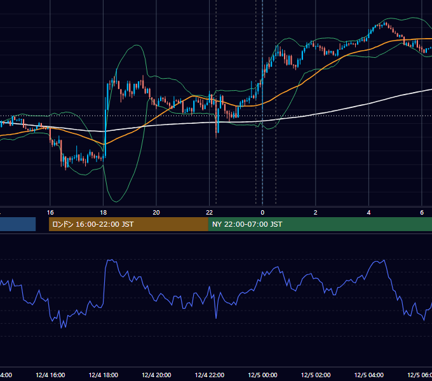The width and height of the screenshot is (432, 381).
Task: Click the ロンドン 16:00-22:00 JST session bar
Action: point(128,224)
